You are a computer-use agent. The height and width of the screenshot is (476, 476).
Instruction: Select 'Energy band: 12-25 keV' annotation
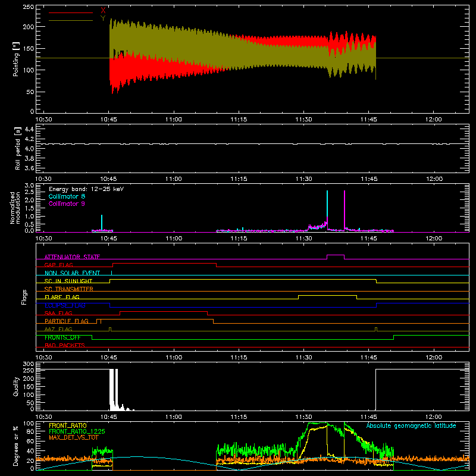click(86, 189)
